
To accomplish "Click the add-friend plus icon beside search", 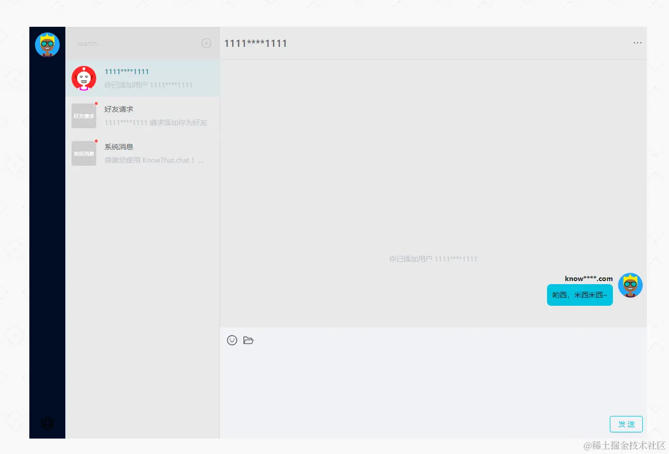I will tap(206, 43).
